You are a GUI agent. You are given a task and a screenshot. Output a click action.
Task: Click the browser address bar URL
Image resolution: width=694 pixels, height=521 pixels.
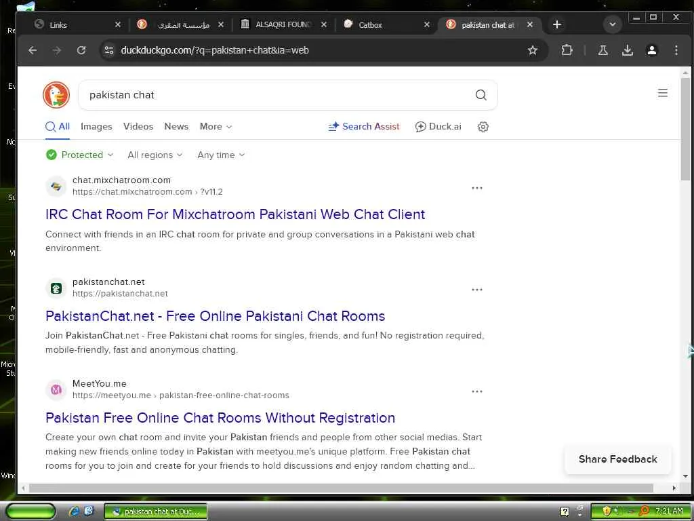coord(215,50)
